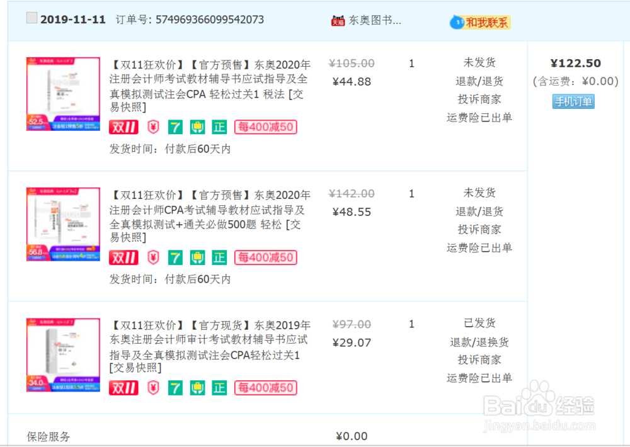This screenshot has height=447, width=630.
Task: Click the ¥ shield icon on the 税法 item
Action: [153, 127]
